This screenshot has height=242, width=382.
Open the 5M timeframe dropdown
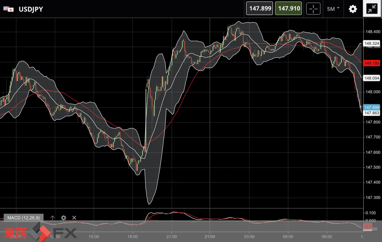tap(333, 9)
